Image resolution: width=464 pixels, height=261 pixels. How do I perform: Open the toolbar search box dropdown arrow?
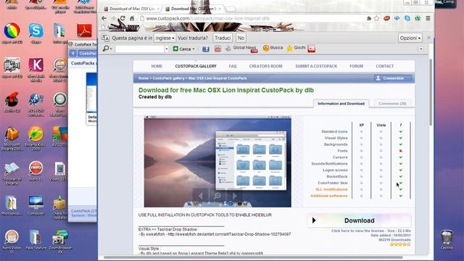coord(167,49)
